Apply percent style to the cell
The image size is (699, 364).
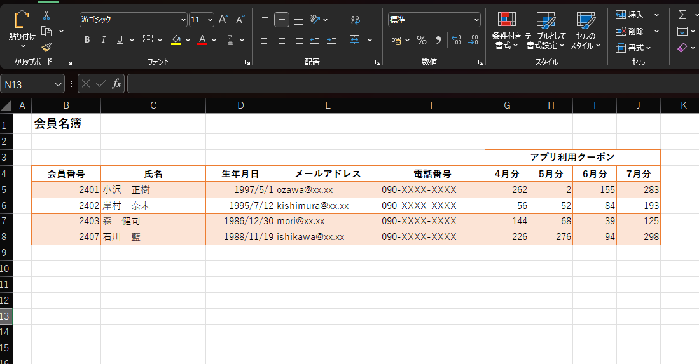point(421,40)
